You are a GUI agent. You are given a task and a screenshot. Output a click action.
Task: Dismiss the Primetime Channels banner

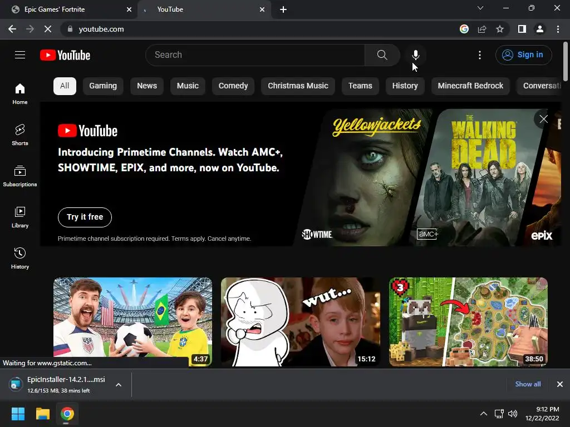pyautogui.click(x=543, y=119)
